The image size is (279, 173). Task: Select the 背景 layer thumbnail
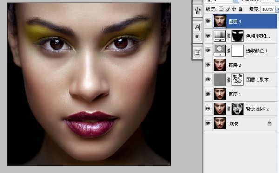click(x=220, y=123)
